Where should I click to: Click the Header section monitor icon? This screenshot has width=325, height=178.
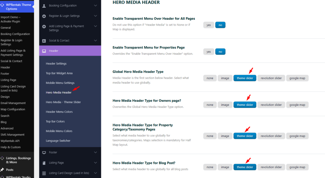coord(44,51)
